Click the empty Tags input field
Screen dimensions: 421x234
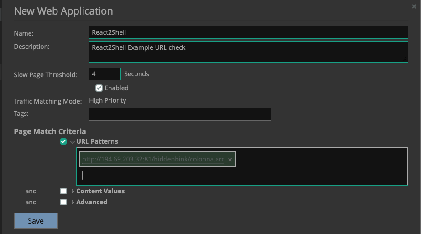coord(180,114)
